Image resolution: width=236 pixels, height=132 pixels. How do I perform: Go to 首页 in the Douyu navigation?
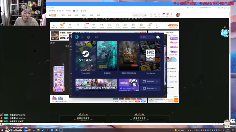click(x=63, y=15)
